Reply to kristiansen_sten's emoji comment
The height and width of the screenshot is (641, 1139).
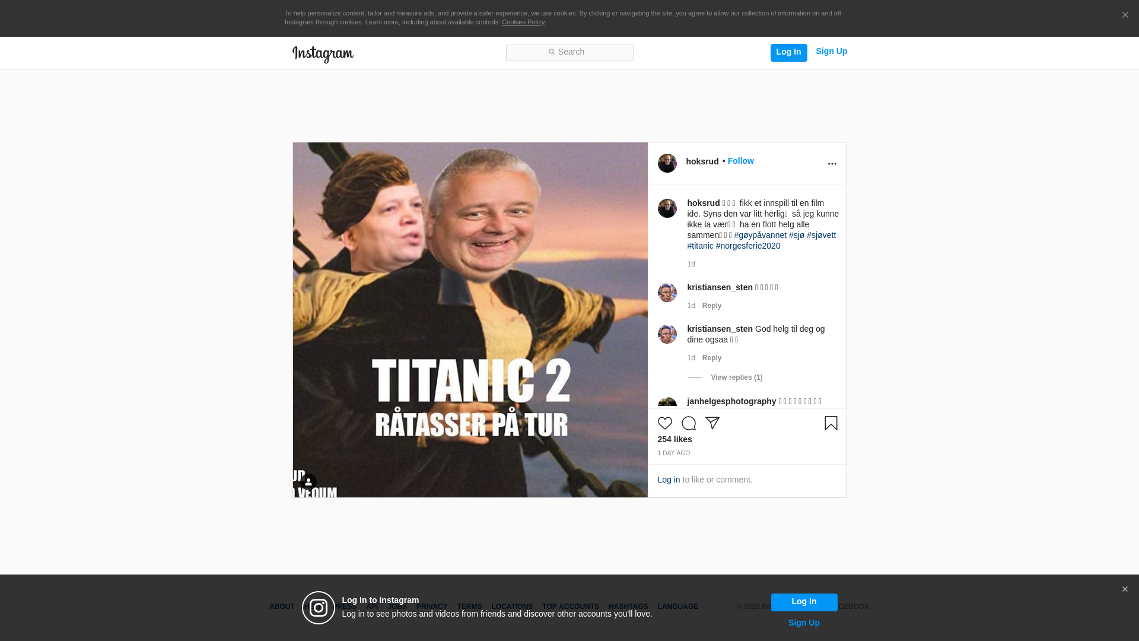point(712,306)
